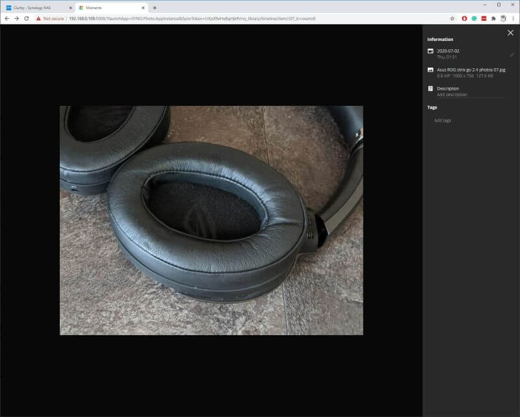
Task: Select the filename Asus ROG strix go photo
Action: tap(471, 69)
